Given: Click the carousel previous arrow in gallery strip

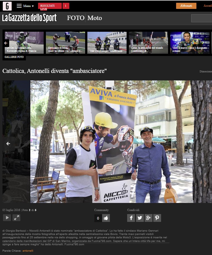Looking at the screenshot, I should pos(6,43).
